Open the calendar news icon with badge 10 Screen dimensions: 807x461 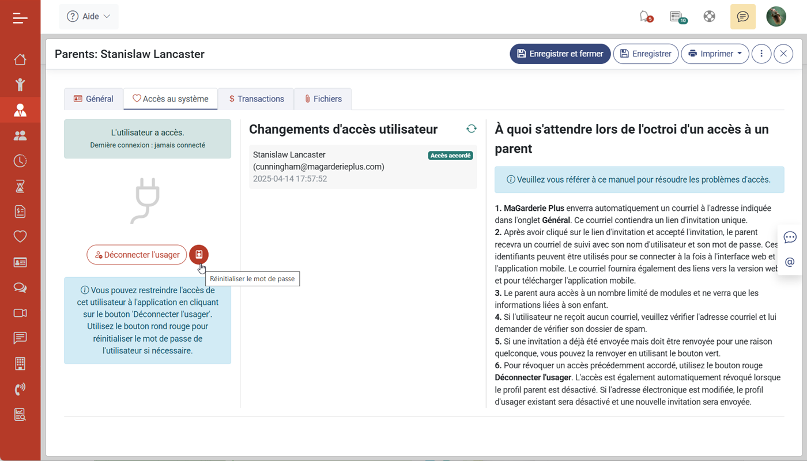(x=677, y=17)
